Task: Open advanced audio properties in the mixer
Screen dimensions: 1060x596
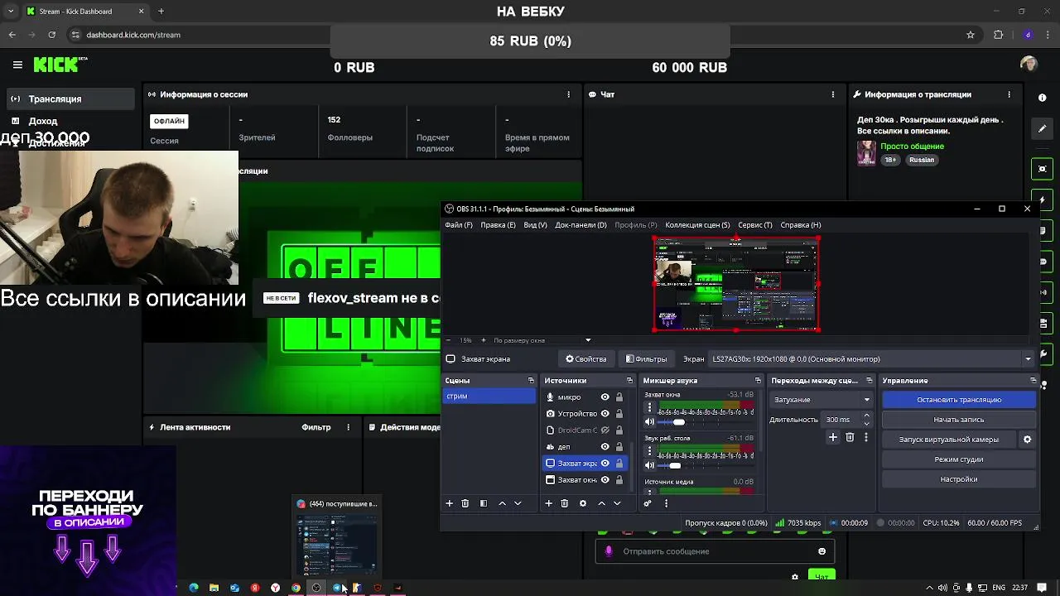Action: click(x=648, y=503)
